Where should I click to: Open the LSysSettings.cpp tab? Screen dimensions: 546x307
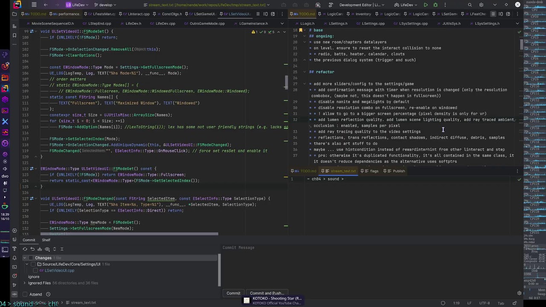click(x=410, y=23)
